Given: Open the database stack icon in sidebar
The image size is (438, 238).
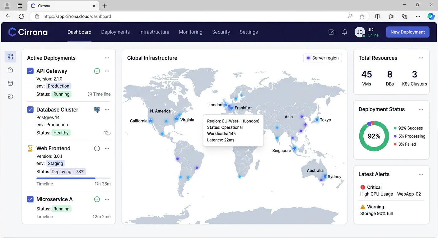Looking at the screenshot, I should point(10,83).
